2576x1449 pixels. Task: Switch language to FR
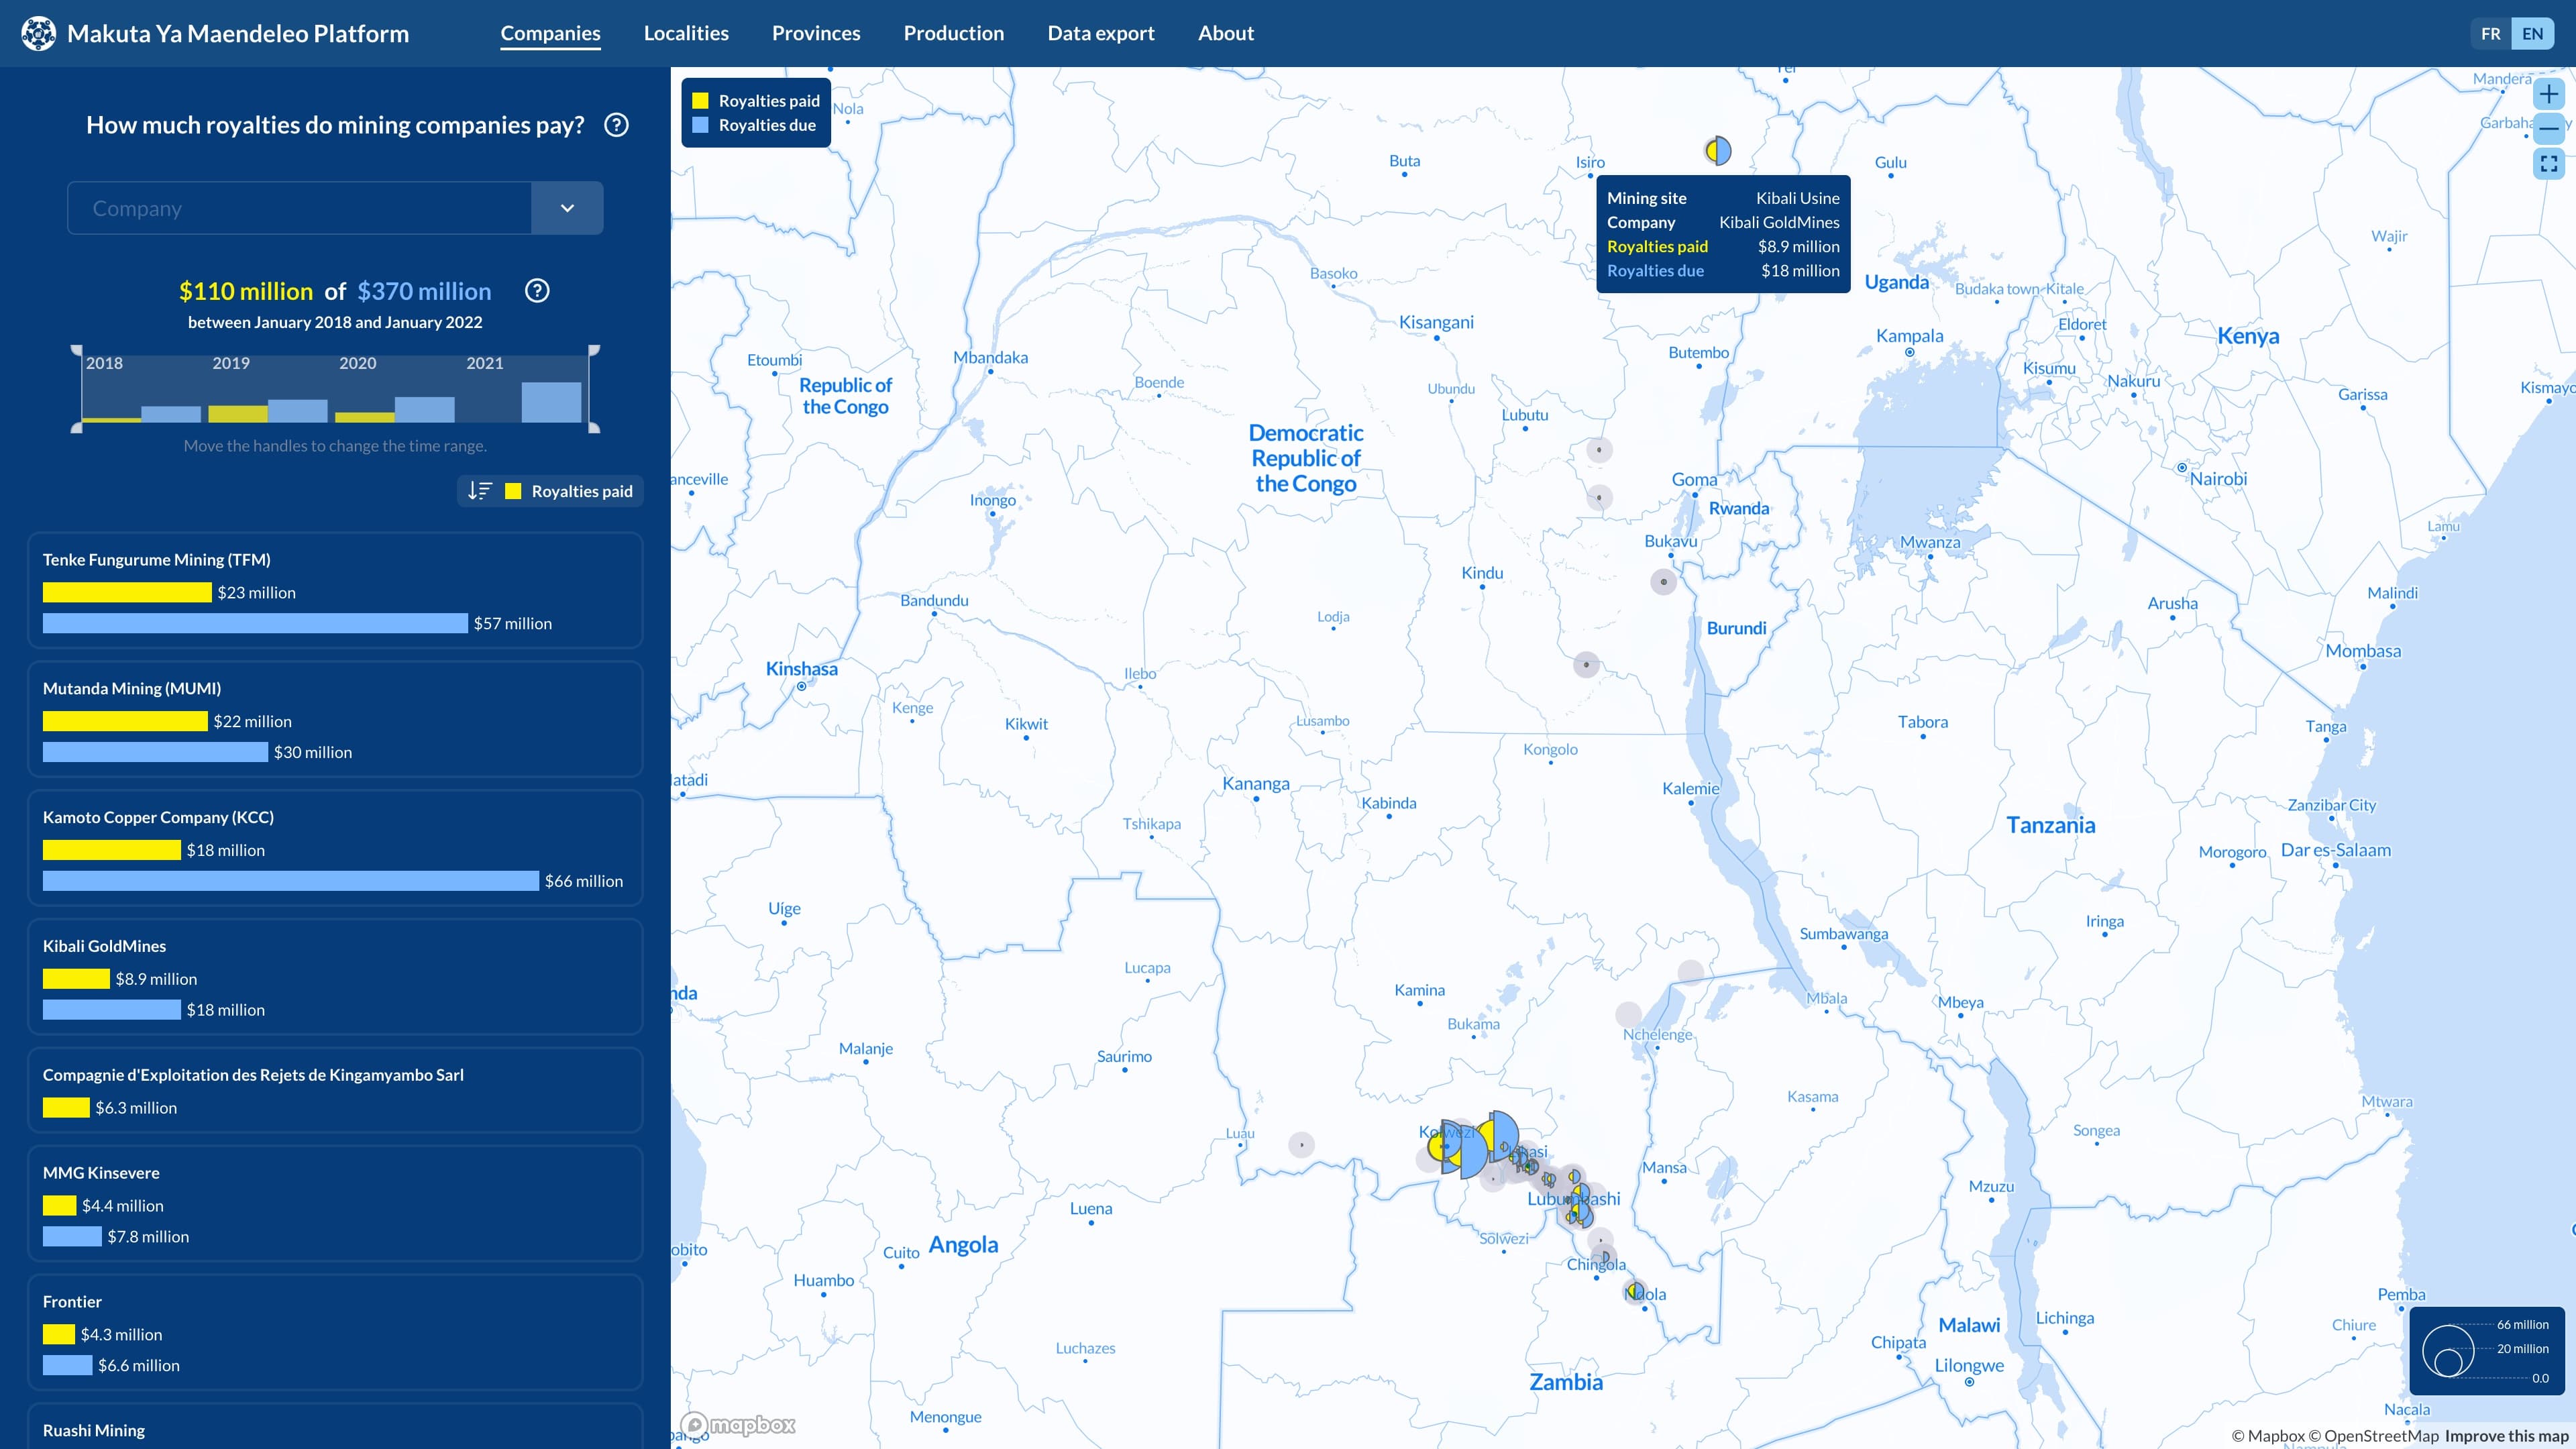(2491, 34)
